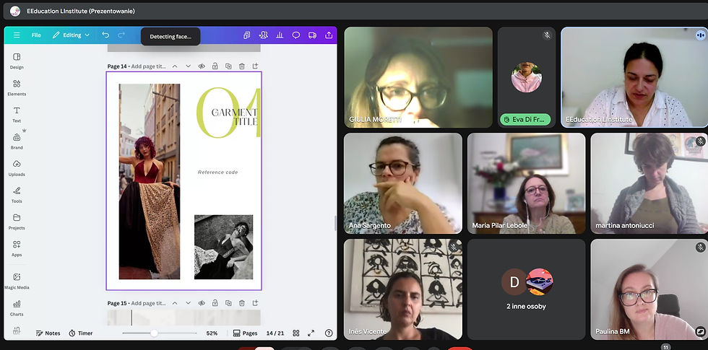Open the resize/copies icon in top bar

coord(247,35)
